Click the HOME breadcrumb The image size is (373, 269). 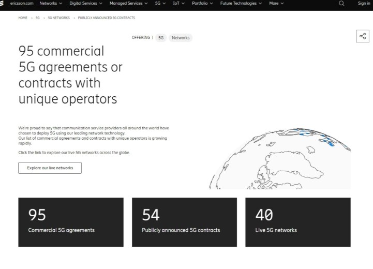click(23, 18)
